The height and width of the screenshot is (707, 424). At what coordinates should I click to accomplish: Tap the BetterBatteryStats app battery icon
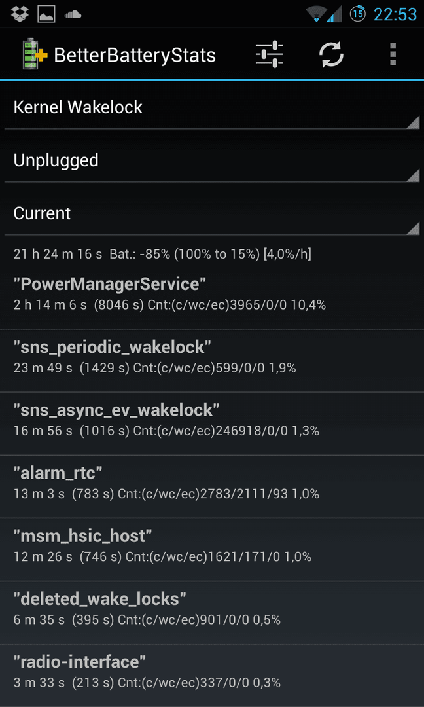tap(35, 54)
